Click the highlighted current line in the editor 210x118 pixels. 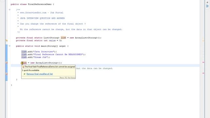tap(105, 66)
